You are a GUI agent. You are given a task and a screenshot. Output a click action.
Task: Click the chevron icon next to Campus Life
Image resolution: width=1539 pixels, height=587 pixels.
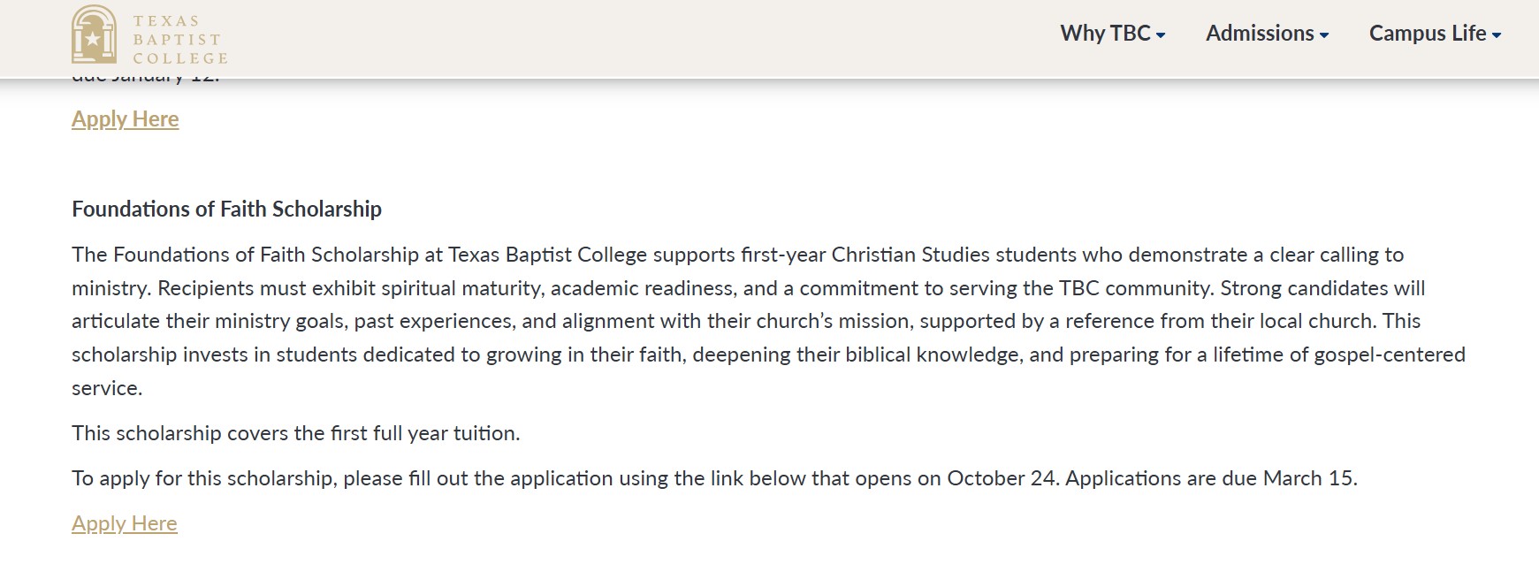(1497, 34)
